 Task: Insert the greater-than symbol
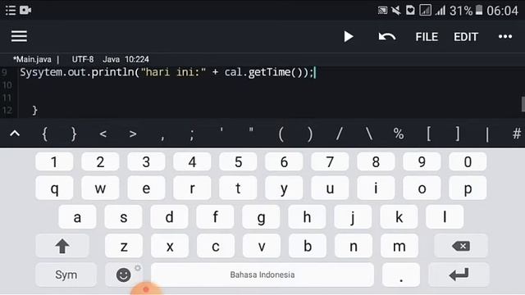pos(133,134)
